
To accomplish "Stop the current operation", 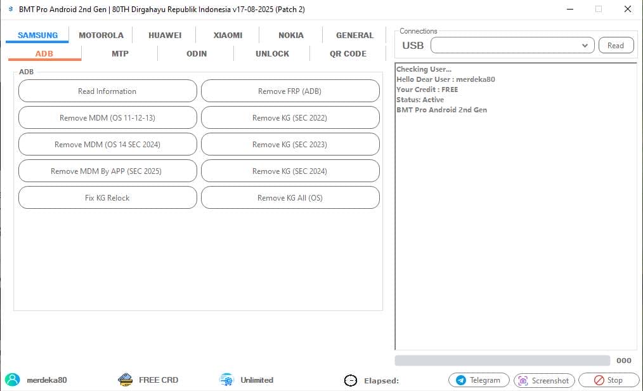I will pos(608,380).
